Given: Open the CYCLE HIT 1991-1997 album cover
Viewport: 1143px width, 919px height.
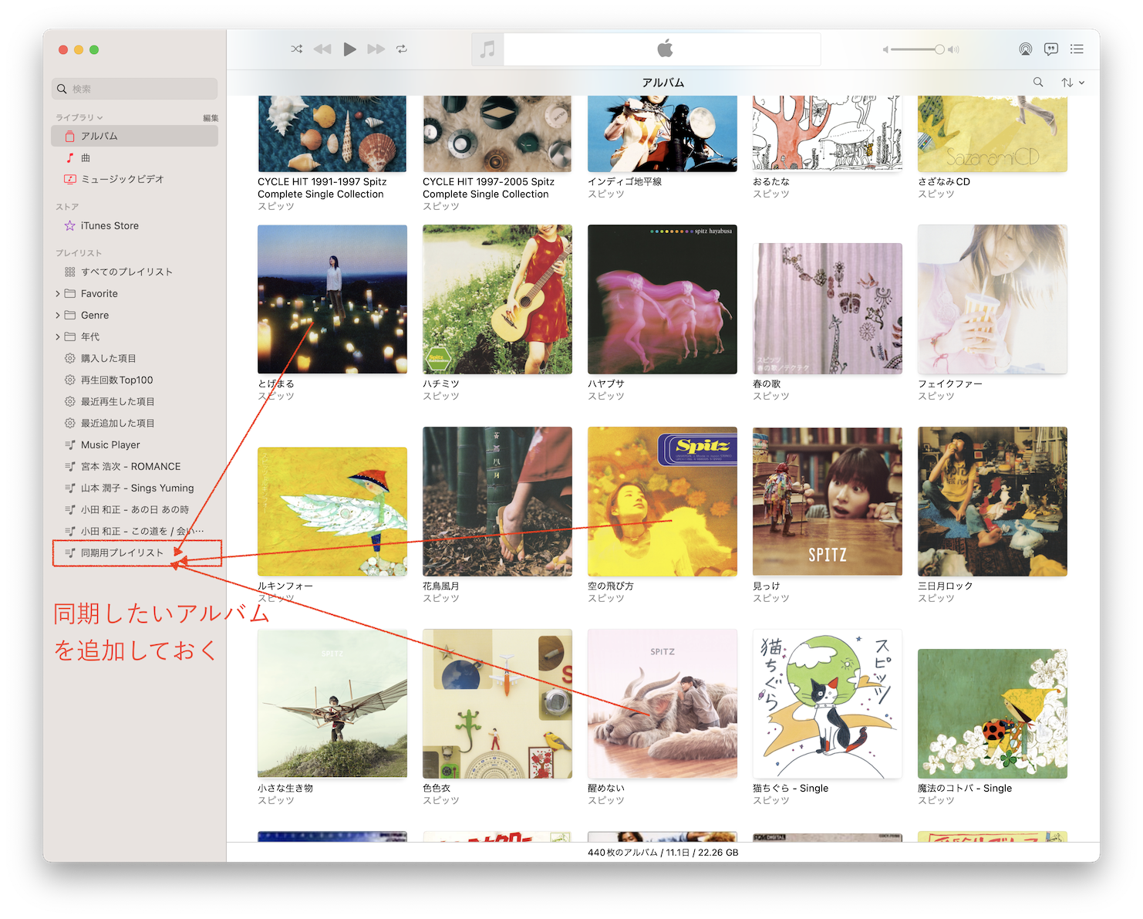Looking at the screenshot, I should point(332,133).
